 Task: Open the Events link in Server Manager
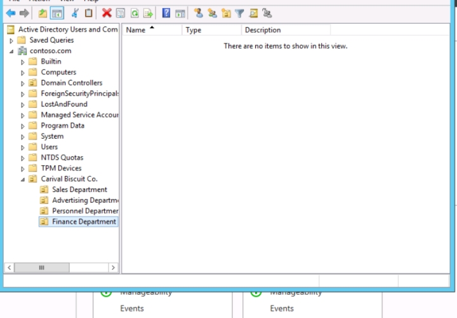point(131,308)
